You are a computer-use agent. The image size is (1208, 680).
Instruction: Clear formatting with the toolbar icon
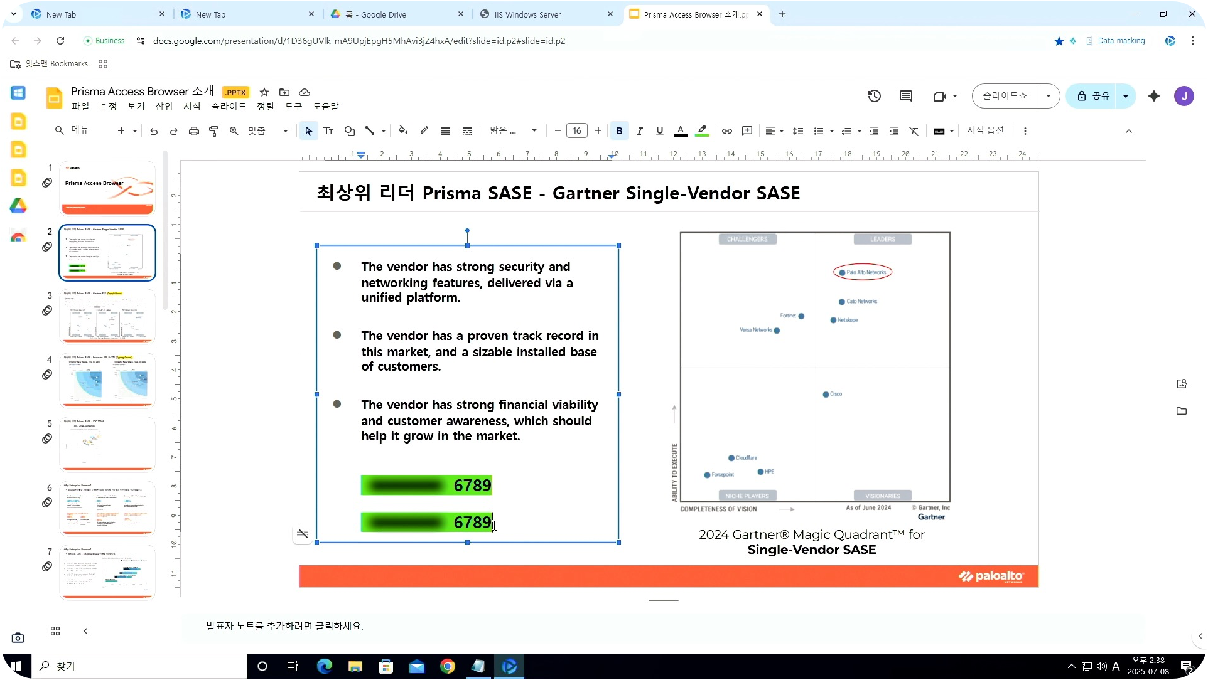(914, 131)
